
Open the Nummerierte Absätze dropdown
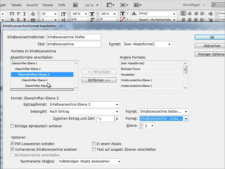pyautogui.click(x=89, y=161)
